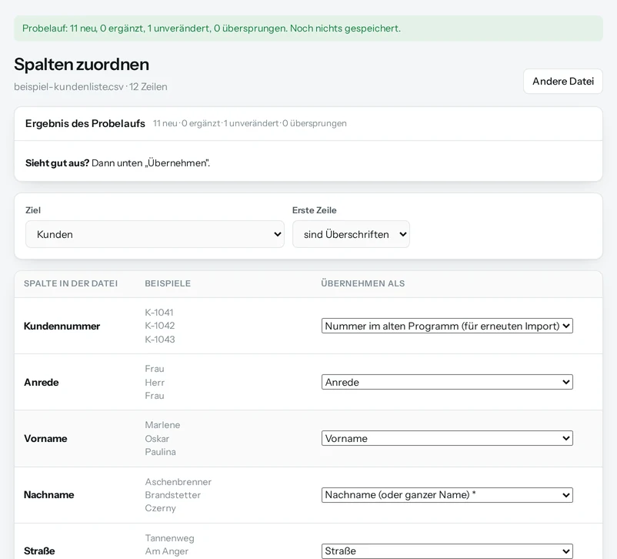Click the Sieht gut aus? hint text

pos(118,163)
